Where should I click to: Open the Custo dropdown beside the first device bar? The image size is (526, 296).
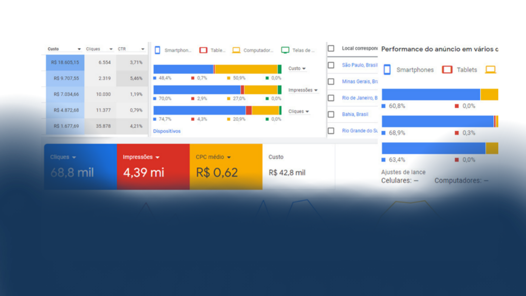(x=297, y=68)
